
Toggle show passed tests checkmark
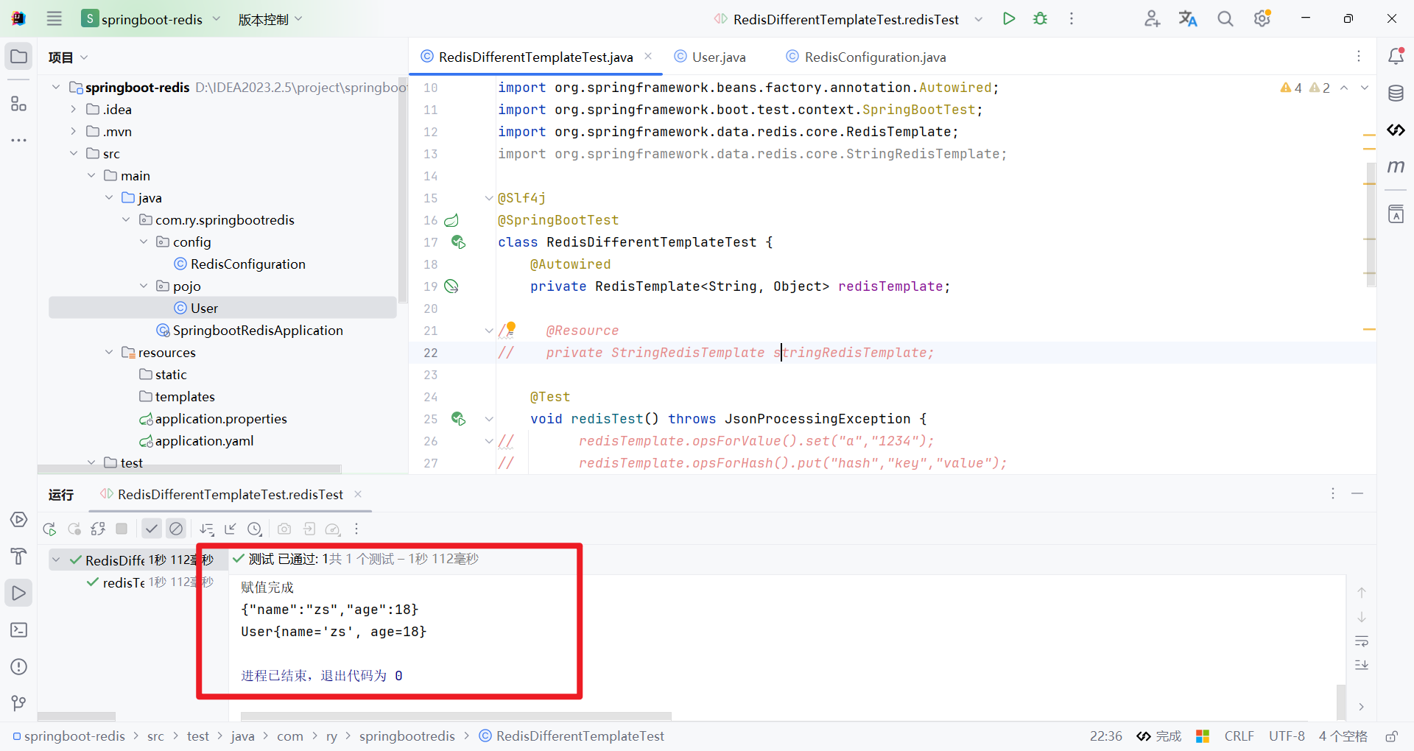[x=152, y=529]
